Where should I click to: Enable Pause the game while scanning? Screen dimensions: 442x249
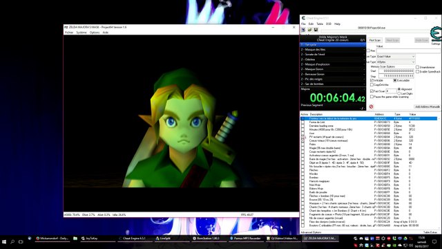[372, 97]
